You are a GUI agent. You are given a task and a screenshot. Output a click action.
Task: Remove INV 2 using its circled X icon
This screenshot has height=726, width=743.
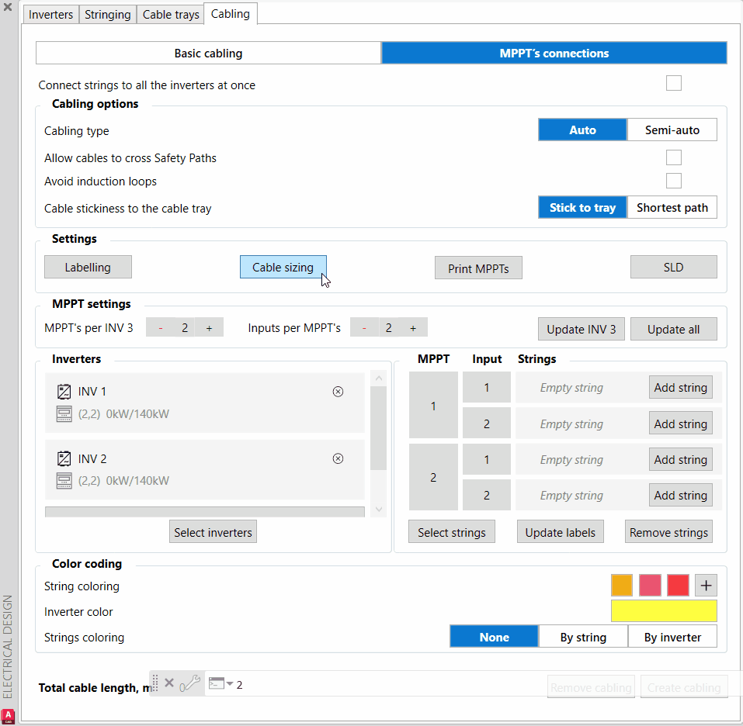pos(338,458)
